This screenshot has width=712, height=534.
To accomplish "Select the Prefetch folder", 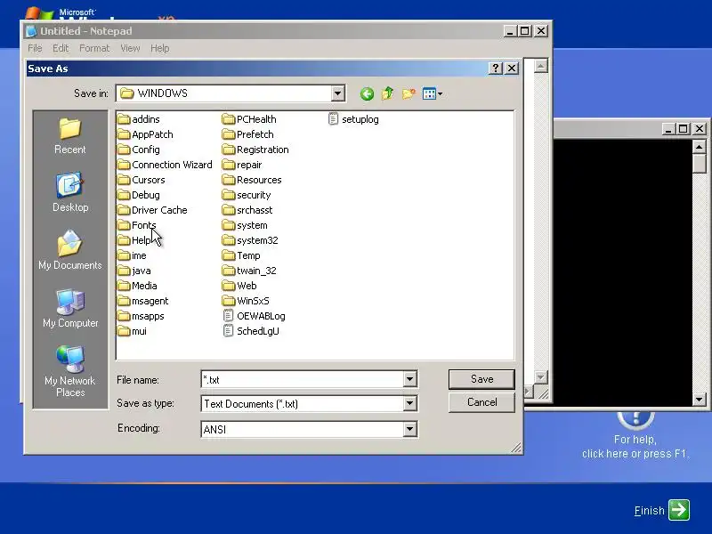I will pyautogui.click(x=248, y=134).
